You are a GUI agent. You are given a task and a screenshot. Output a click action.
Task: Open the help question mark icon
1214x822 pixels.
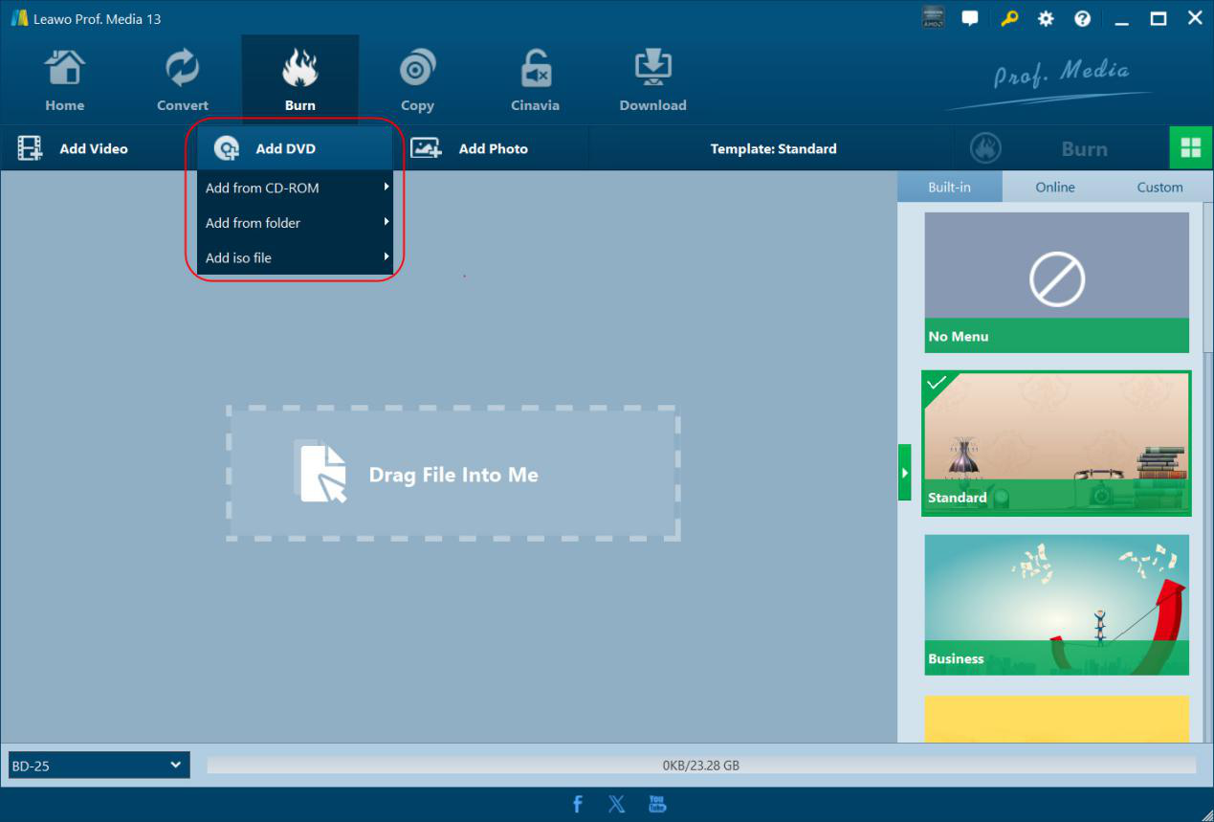click(x=1082, y=18)
